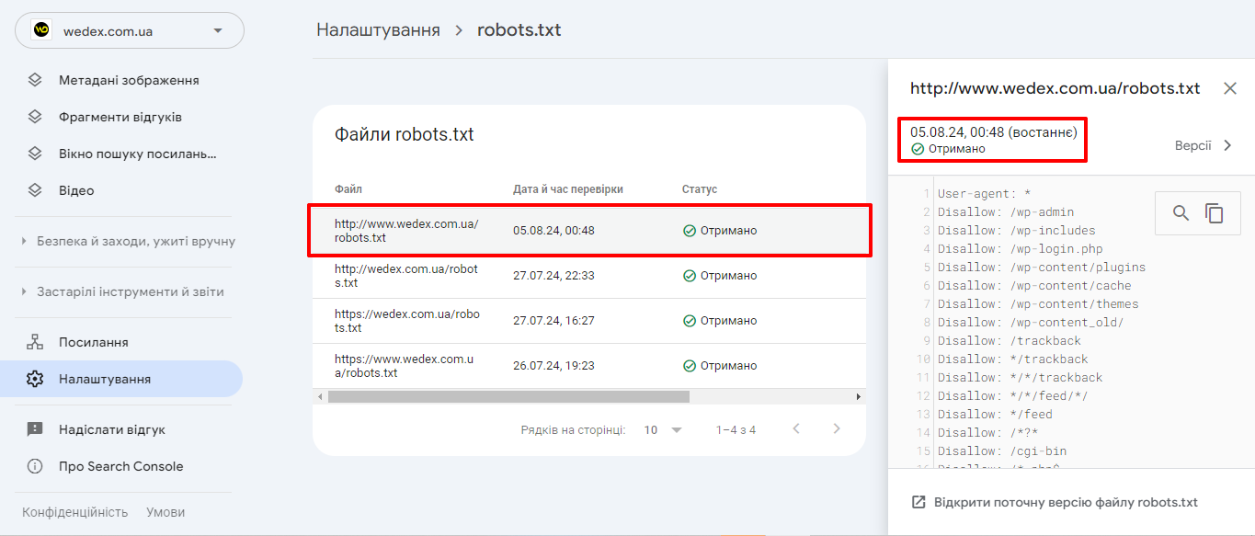Click line Disallow: /wp-login.php
Viewport: 1255px width, 536px height.
(x=1021, y=248)
